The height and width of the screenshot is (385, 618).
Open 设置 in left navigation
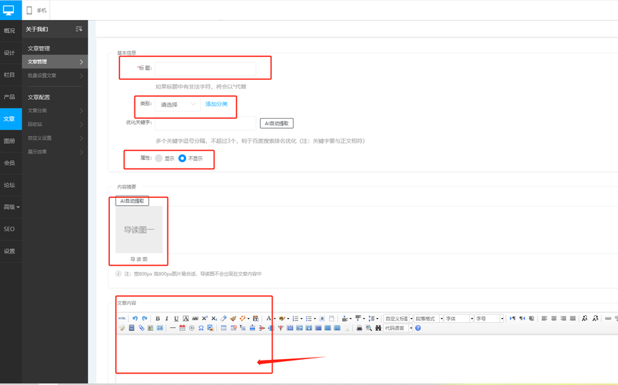(x=9, y=251)
